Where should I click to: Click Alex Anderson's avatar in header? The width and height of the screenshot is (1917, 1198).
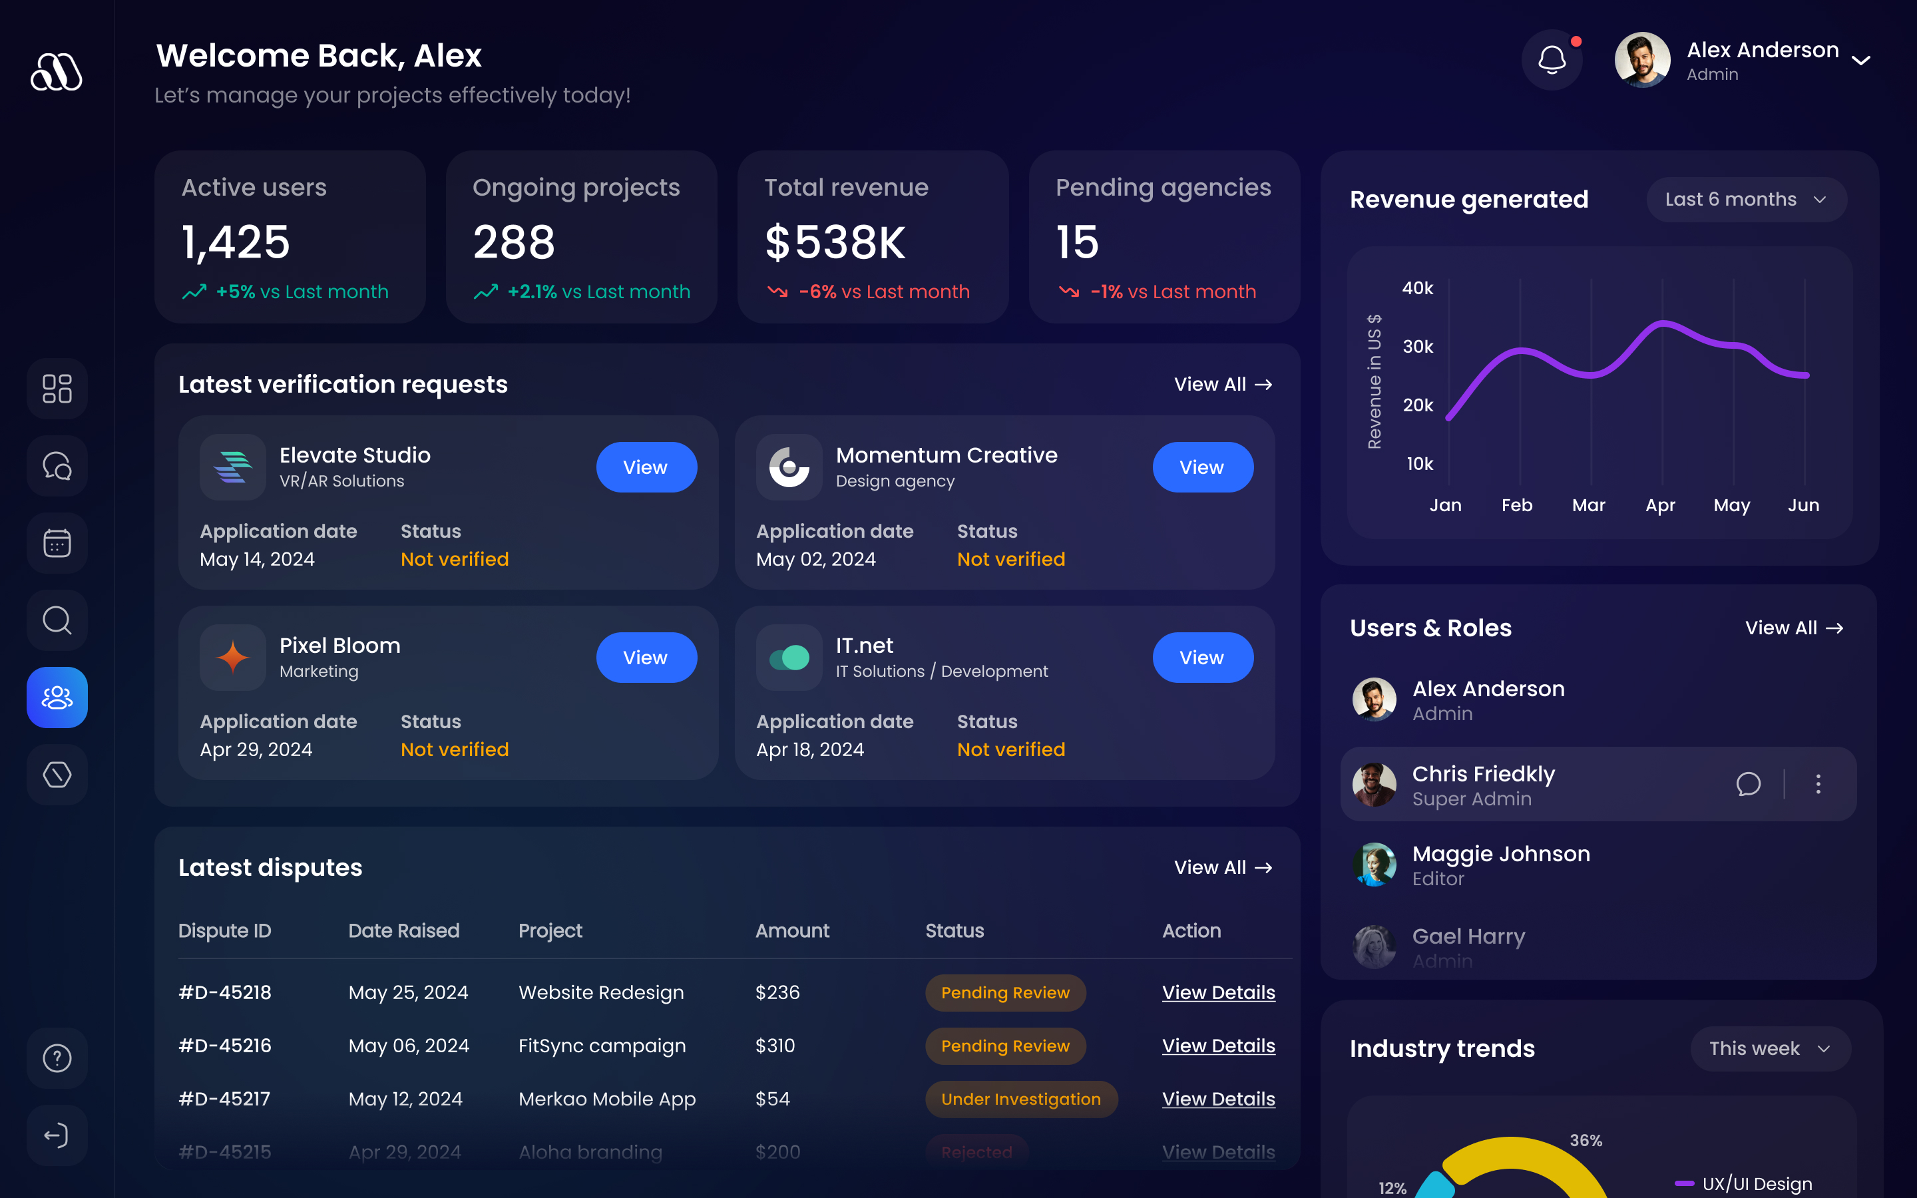(1642, 59)
